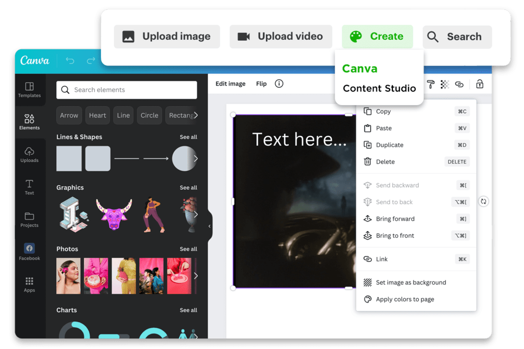The image size is (524, 349).
Task: Click the Search elements field
Action: (127, 90)
